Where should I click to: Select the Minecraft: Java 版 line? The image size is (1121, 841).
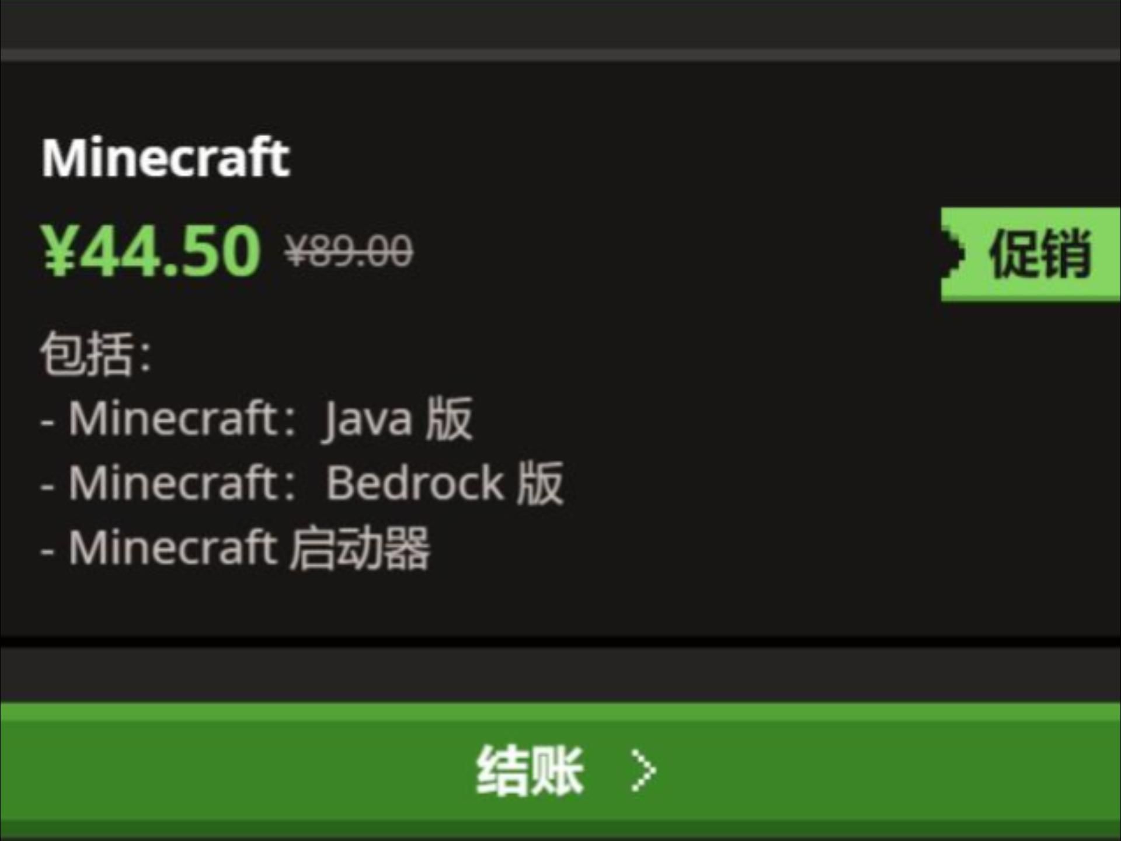(257, 419)
